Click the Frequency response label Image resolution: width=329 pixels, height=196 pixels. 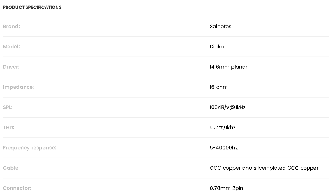point(29,148)
